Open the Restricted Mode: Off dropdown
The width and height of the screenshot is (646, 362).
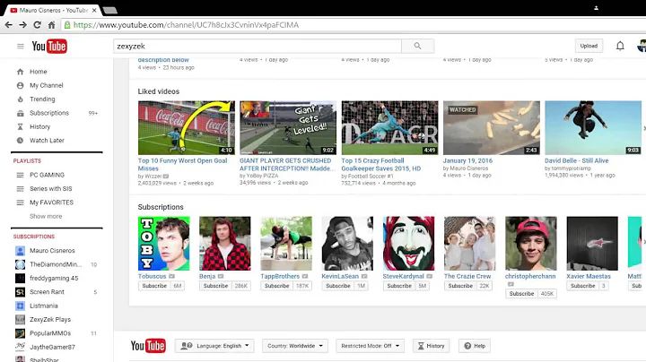point(370,346)
